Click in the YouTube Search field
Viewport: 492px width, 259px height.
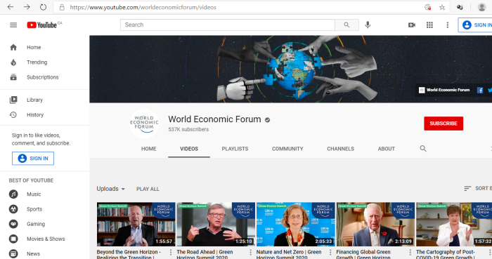pos(228,25)
